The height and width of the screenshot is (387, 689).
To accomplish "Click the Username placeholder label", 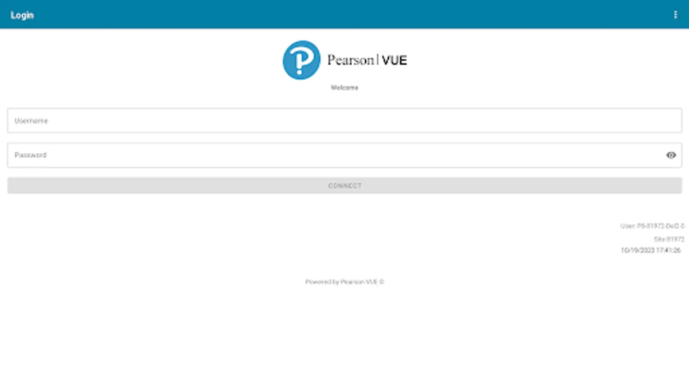I will tap(31, 121).
